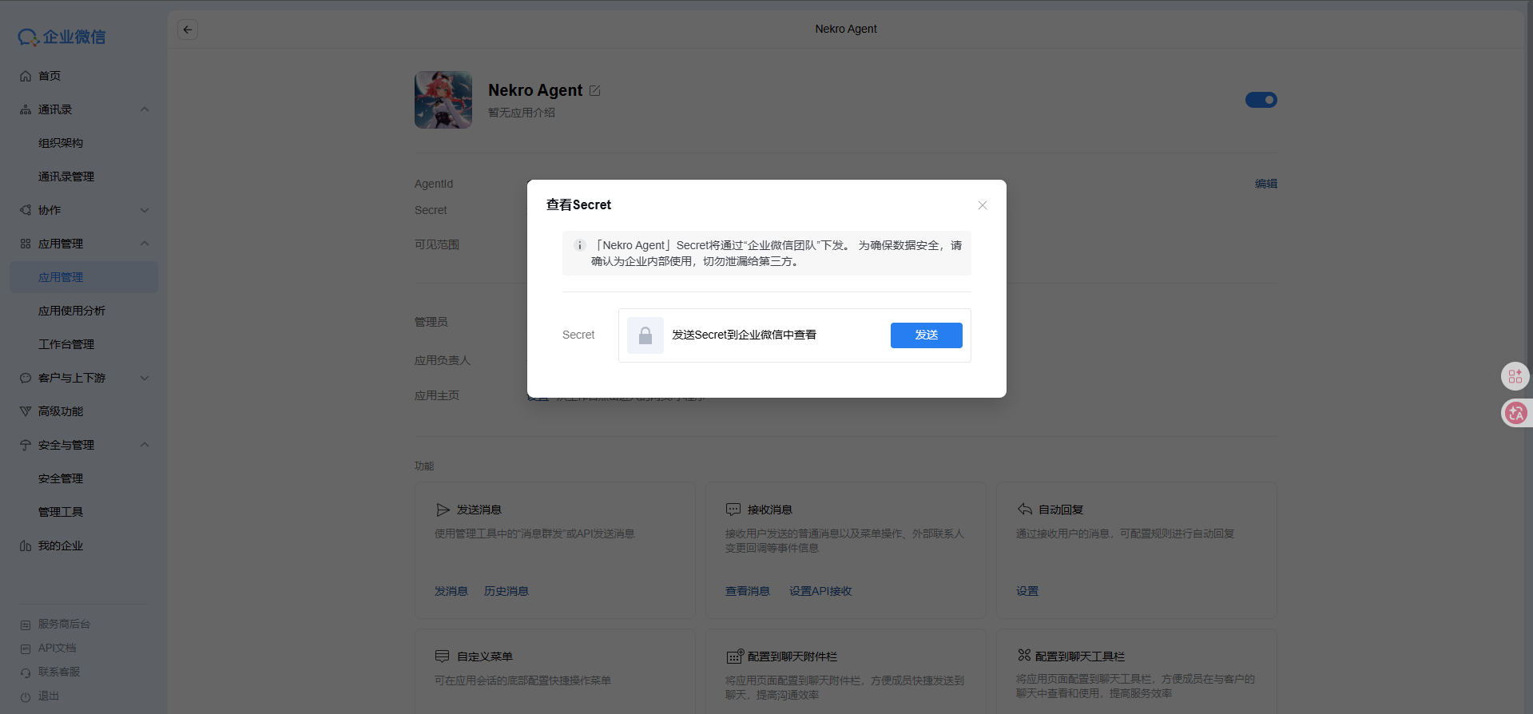Viewport: 1533px width, 714px height.
Task: Open 应用使用分析 in sidebar
Action: click(72, 311)
